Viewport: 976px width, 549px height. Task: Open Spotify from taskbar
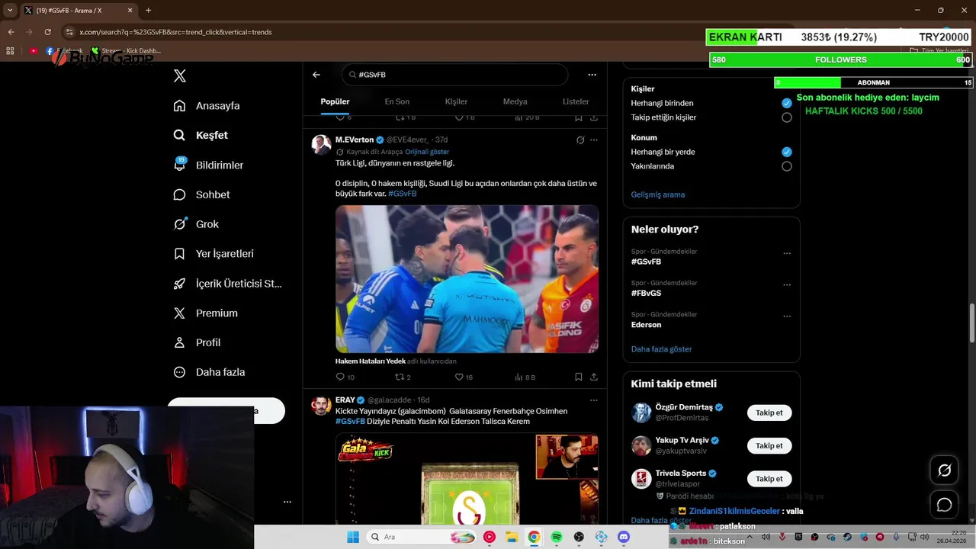tap(557, 537)
